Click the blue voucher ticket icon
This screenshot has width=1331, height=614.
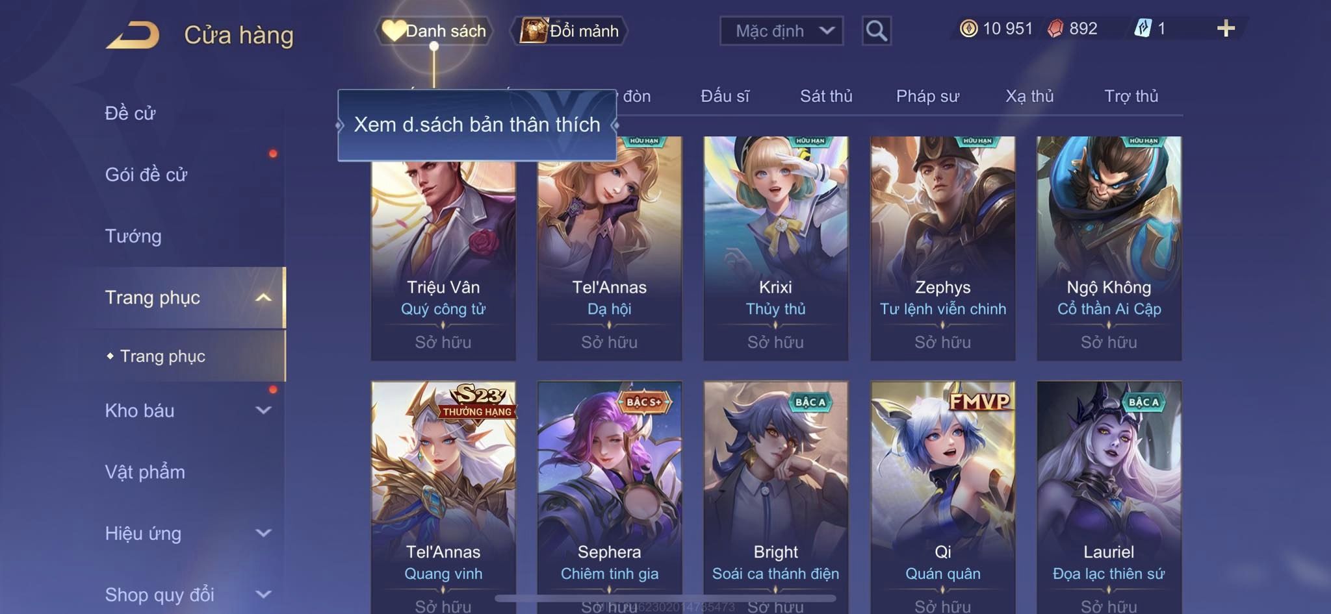1143,29
